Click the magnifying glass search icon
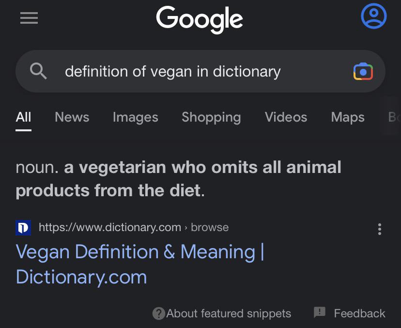Screen dimensions: 401x328 pos(39,71)
